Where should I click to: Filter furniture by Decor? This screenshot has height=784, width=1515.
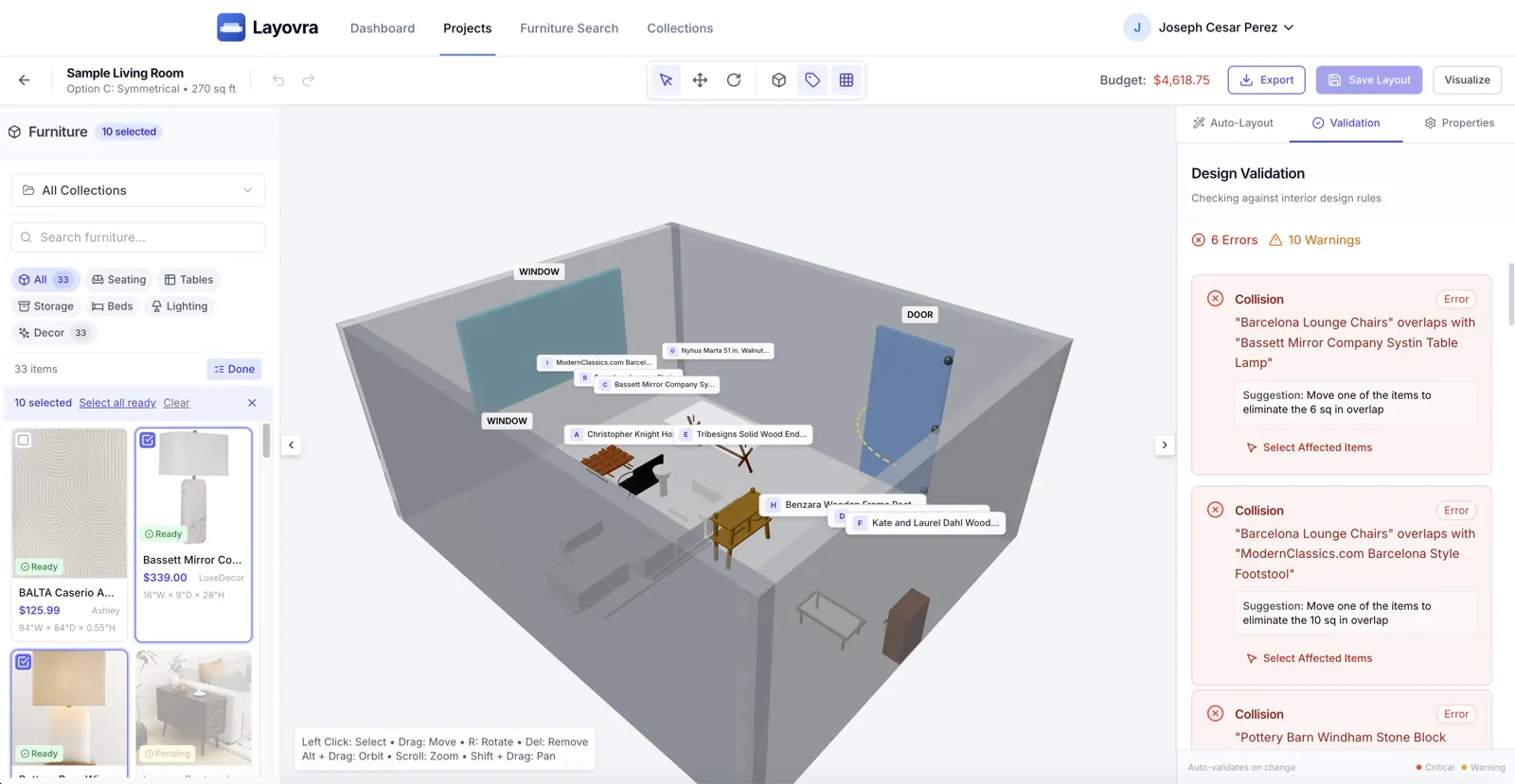(54, 333)
